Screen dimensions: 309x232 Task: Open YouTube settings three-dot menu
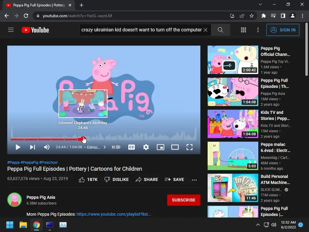[258, 30]
